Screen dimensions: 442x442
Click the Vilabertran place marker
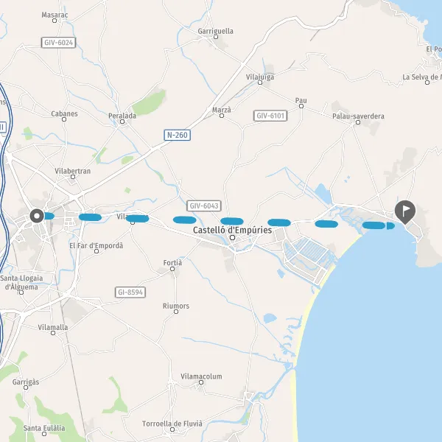coord(73,177)
